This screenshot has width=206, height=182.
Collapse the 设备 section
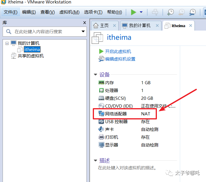coord(95,75)
